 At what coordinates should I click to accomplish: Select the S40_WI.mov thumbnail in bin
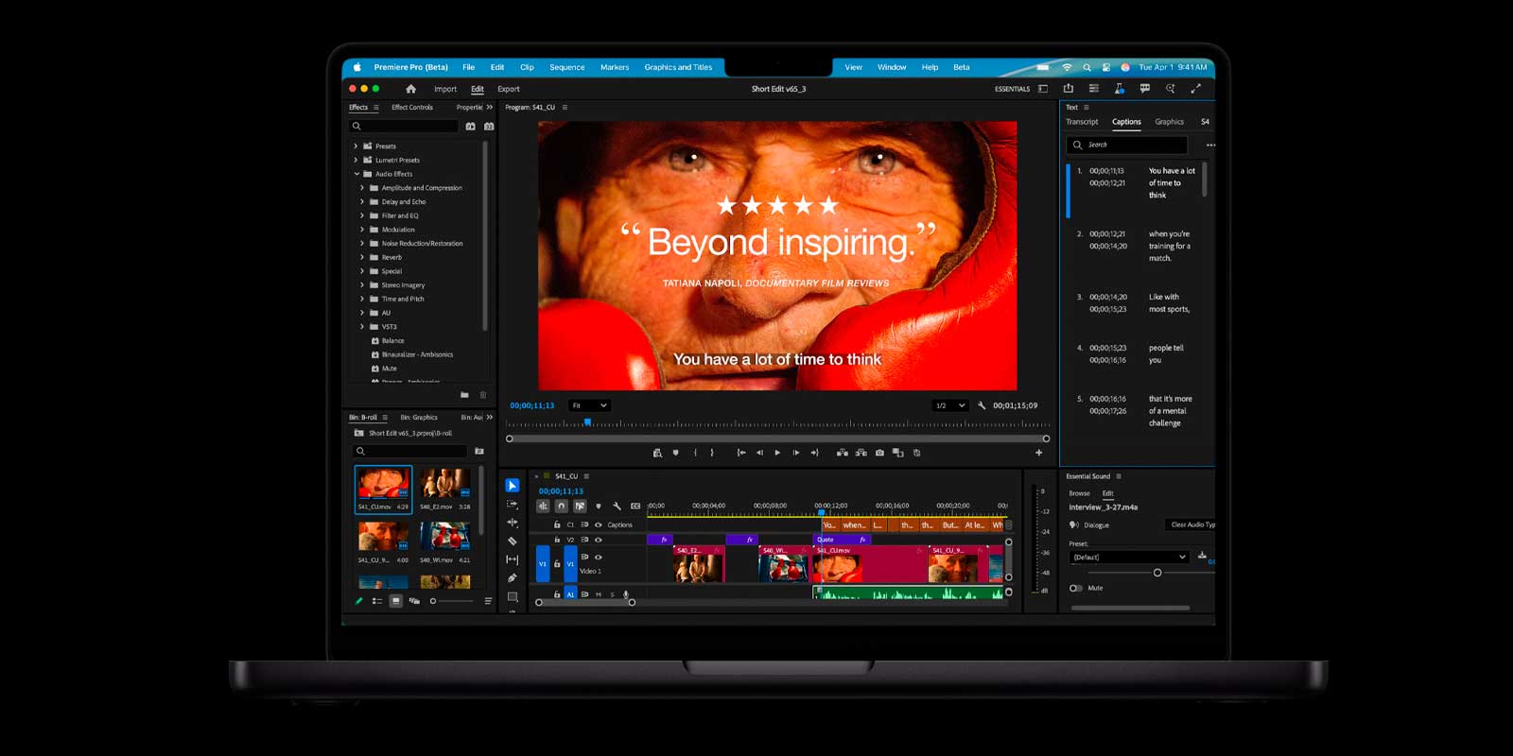click(444, 536)
